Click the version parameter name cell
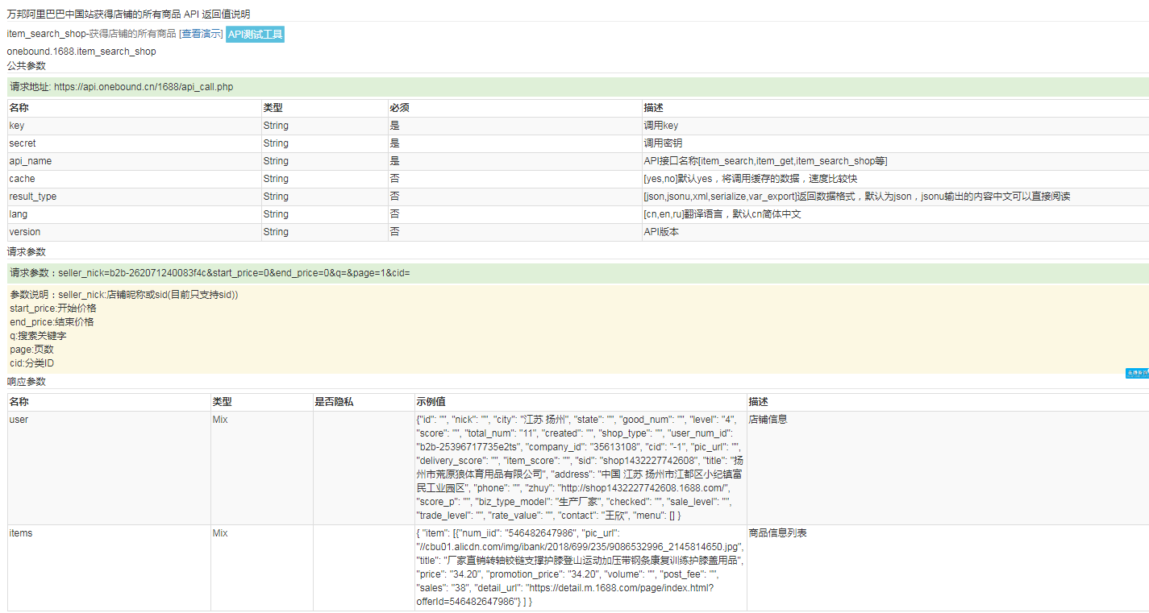The width and height of the screenshot is (1149, 613). click(135, 232)
